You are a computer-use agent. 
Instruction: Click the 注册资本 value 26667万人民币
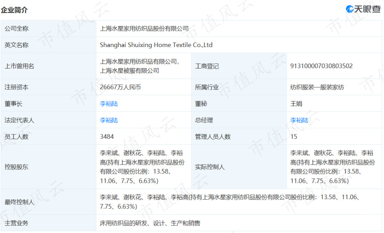[x=120, y=87]
